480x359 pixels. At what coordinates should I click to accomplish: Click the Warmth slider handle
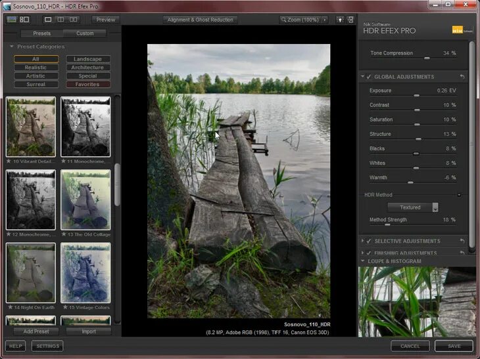click(410, 182)
